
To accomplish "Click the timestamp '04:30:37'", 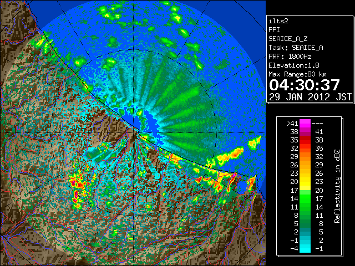I will tap(305, 85).
